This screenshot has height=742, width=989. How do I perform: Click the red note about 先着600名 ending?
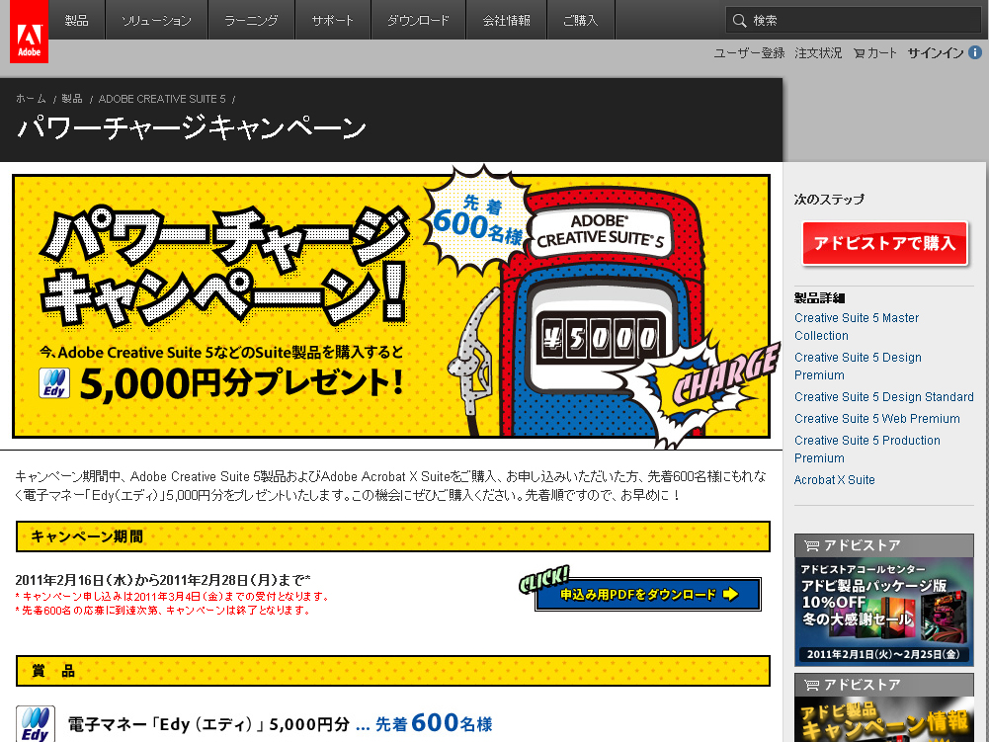pyautogui.click(x=162, y=611)
